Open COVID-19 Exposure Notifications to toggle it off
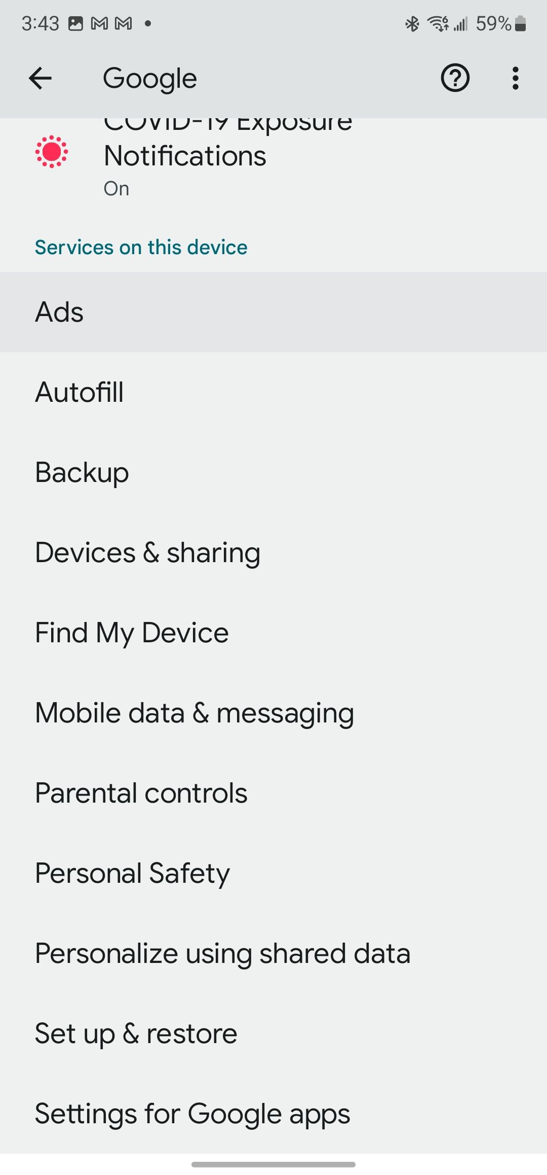Viewport: 547px width, 1175px height. tap(228, 156)
